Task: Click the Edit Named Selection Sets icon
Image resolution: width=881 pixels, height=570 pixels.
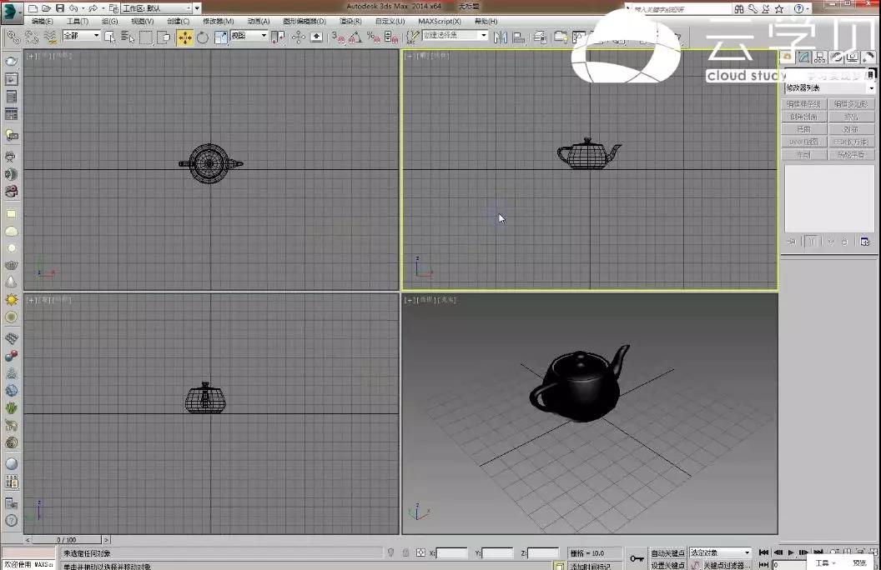Action: point(413,37)
